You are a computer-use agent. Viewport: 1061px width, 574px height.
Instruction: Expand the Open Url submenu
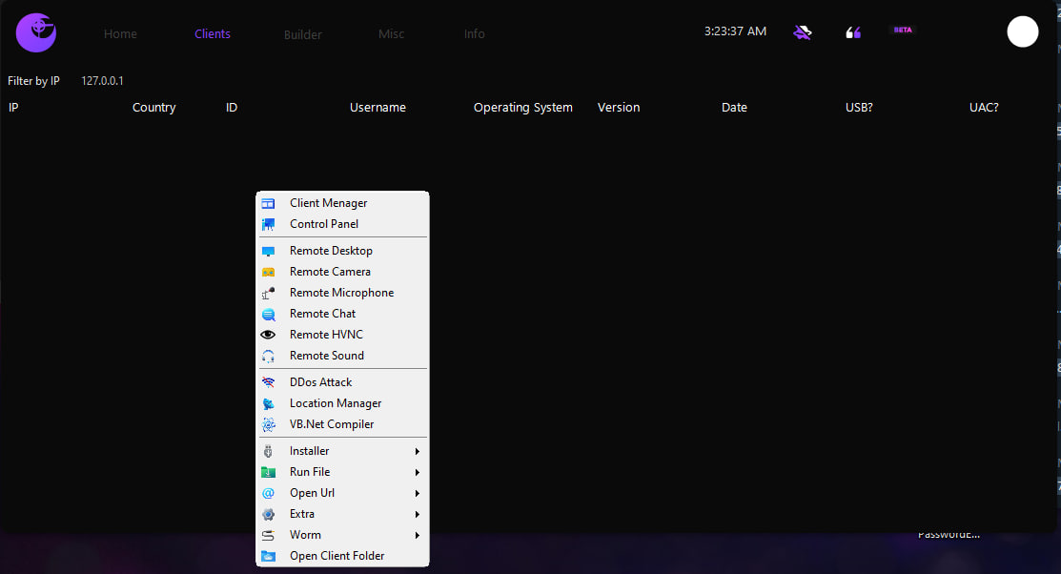coord(418,493)
